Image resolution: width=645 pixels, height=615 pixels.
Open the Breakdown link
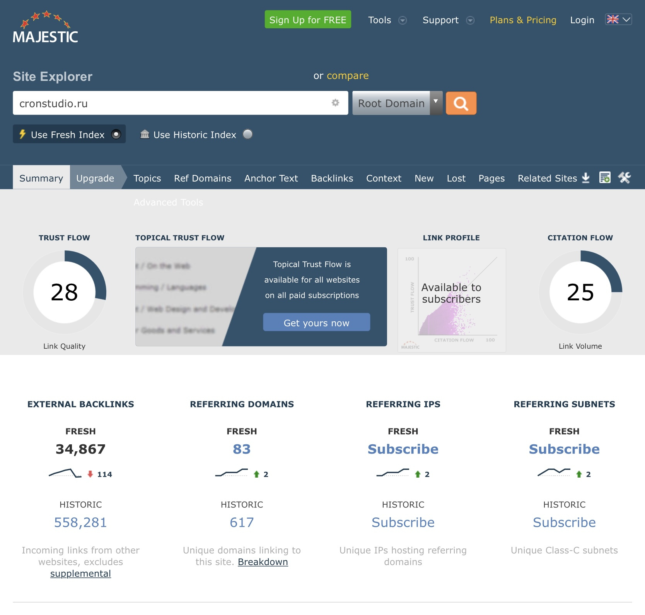pos(263,562)
